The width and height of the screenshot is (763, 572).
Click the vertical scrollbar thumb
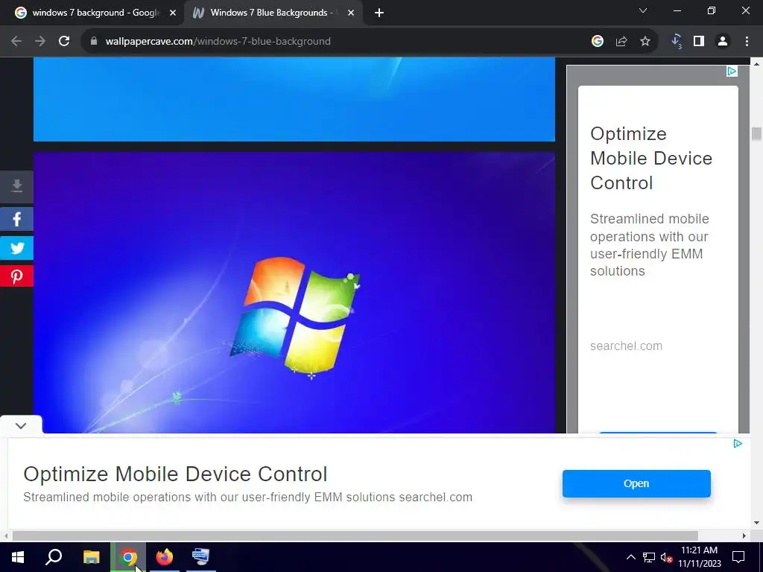[x=756, y=133]
